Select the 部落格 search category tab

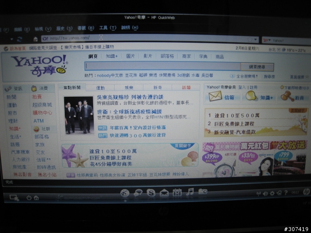tap(167, 56)
